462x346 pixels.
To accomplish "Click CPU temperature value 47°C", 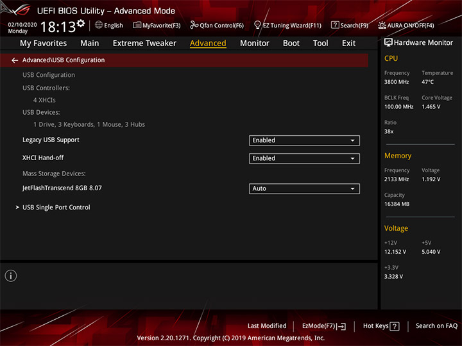I will [x=427, y=82].
